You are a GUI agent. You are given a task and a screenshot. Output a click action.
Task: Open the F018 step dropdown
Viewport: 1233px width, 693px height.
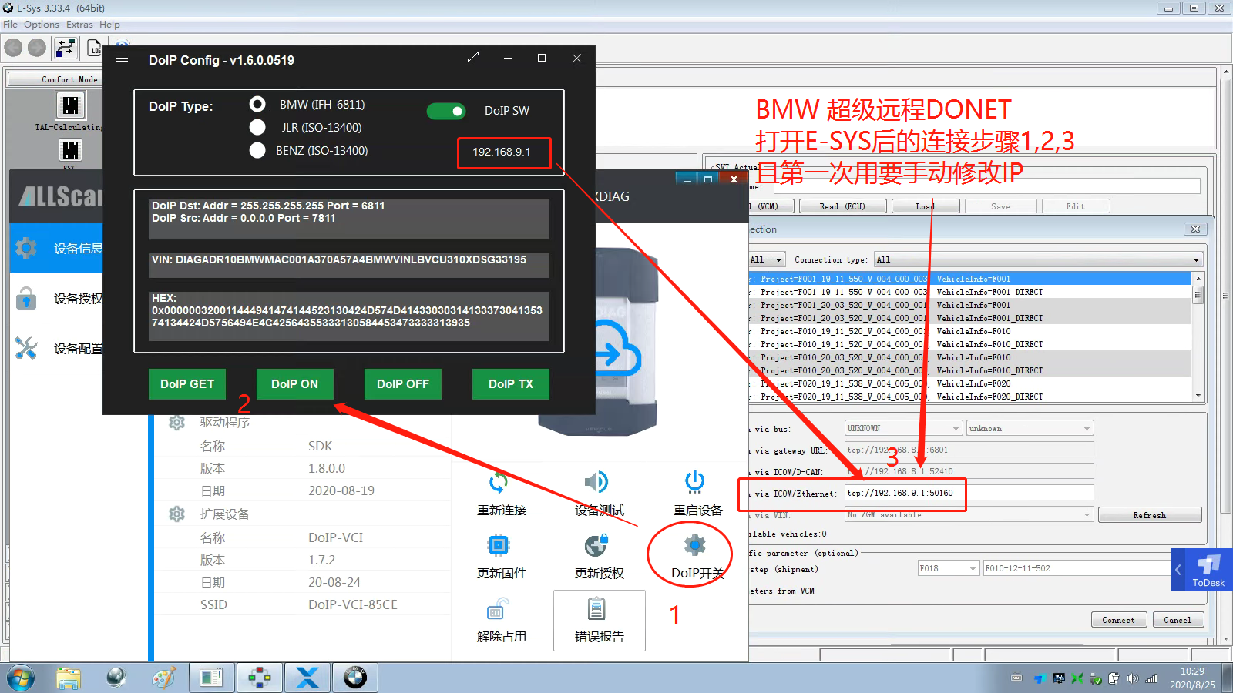tap(947, 568)
